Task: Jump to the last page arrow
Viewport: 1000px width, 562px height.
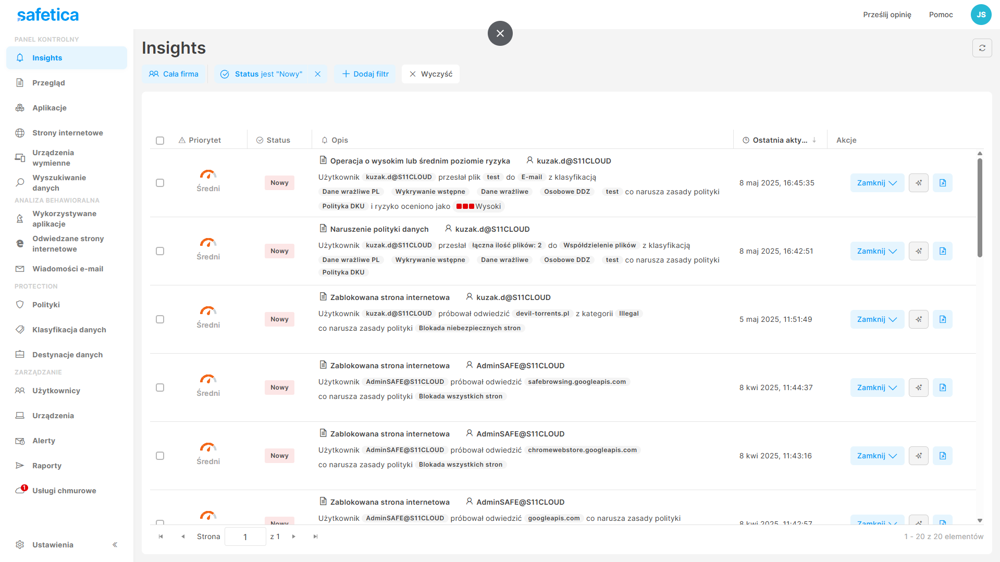Action: pyautogui.click(x=315, y=536)
